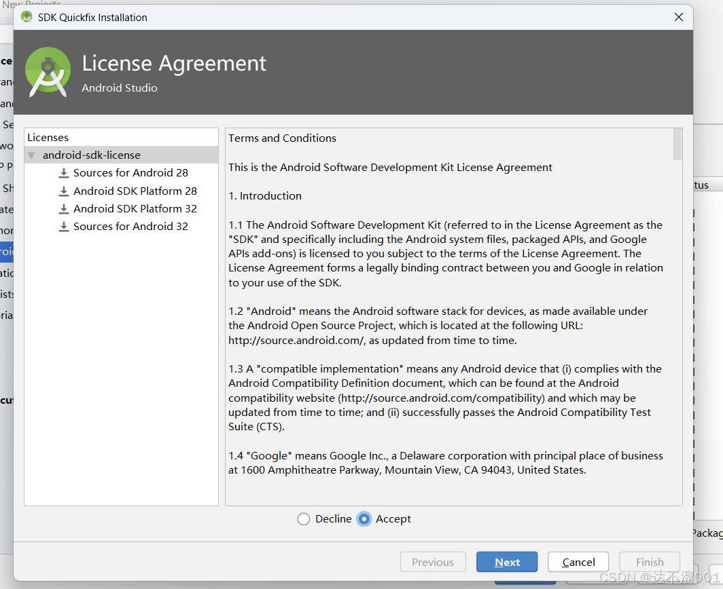Click the license text scrollbar thumb

coord(677,144)
